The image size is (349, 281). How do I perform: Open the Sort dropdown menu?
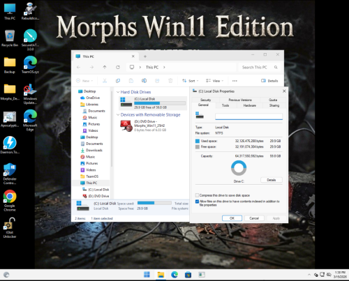coord(191,81)
